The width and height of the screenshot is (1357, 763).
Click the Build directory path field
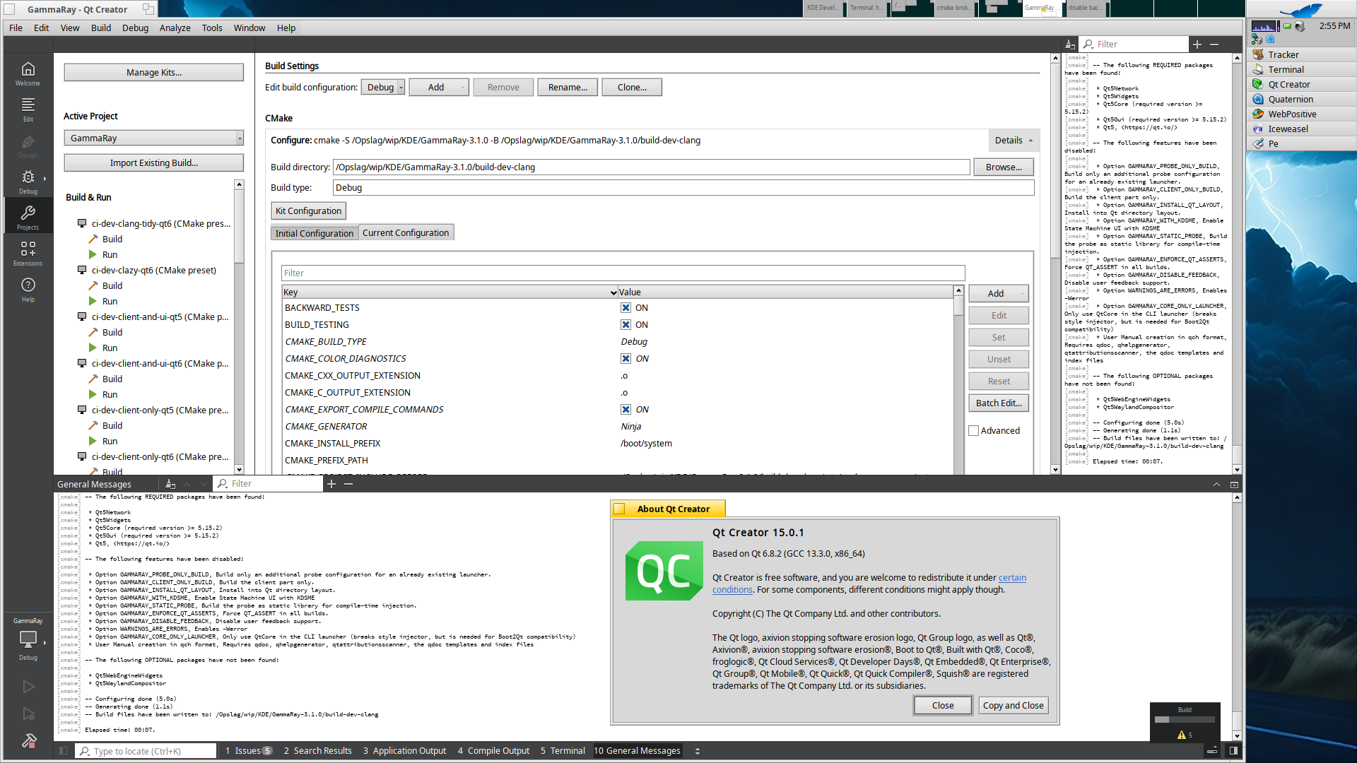(651, 167)
